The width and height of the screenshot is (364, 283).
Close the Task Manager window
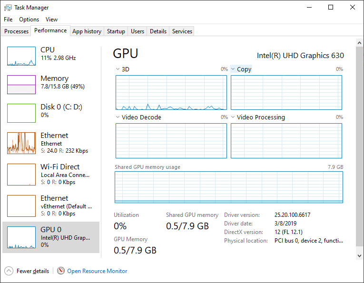pyautogui.click(x=353, y=8)
